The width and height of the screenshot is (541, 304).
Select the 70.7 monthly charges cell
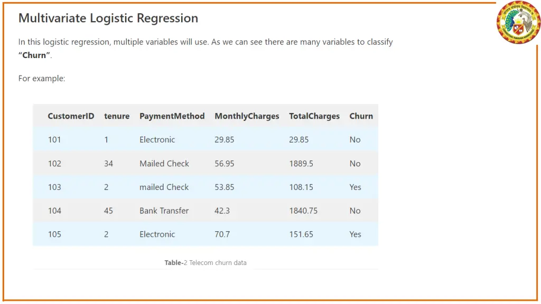(222, 234)
